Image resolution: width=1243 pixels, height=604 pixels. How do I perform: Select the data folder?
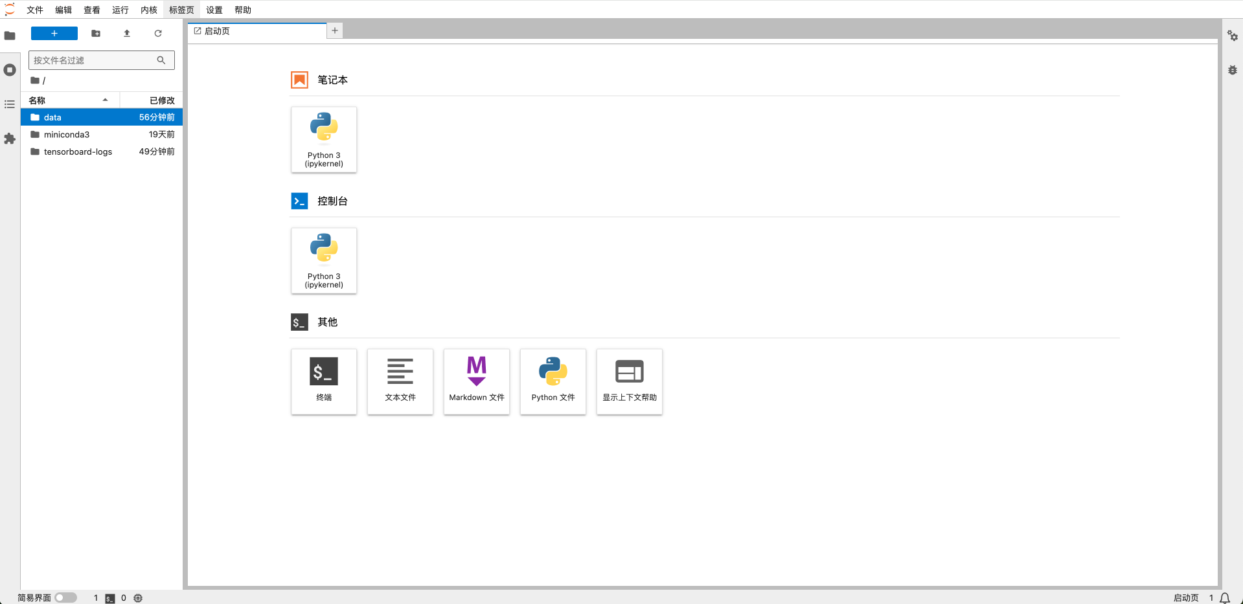[x=102, y=117]
